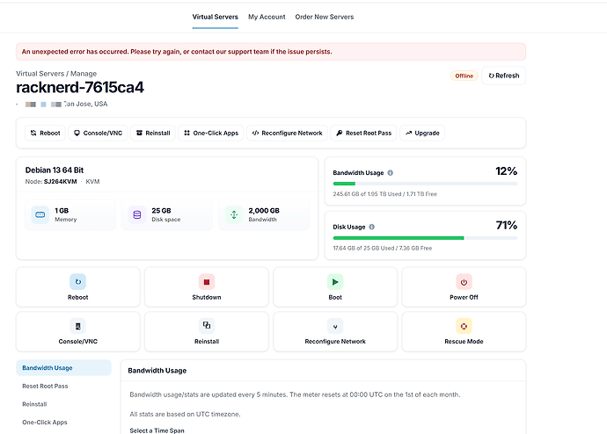Click the Rescue Mode label

point(464,342)
